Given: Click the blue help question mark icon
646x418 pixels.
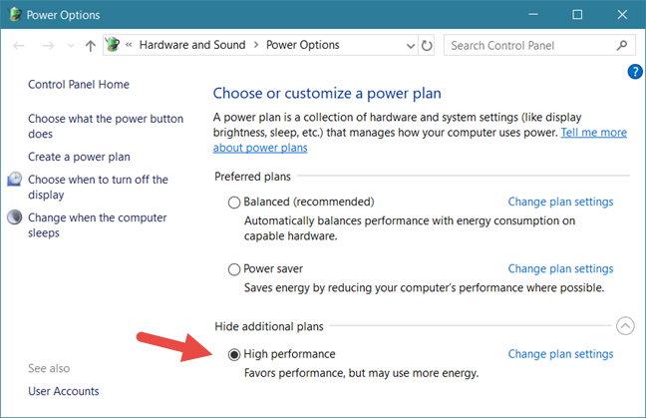Looking at the screenshot, I should click(635, 71).
